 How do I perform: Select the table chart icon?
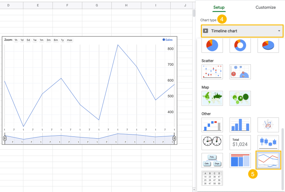(x=212, y=178)
